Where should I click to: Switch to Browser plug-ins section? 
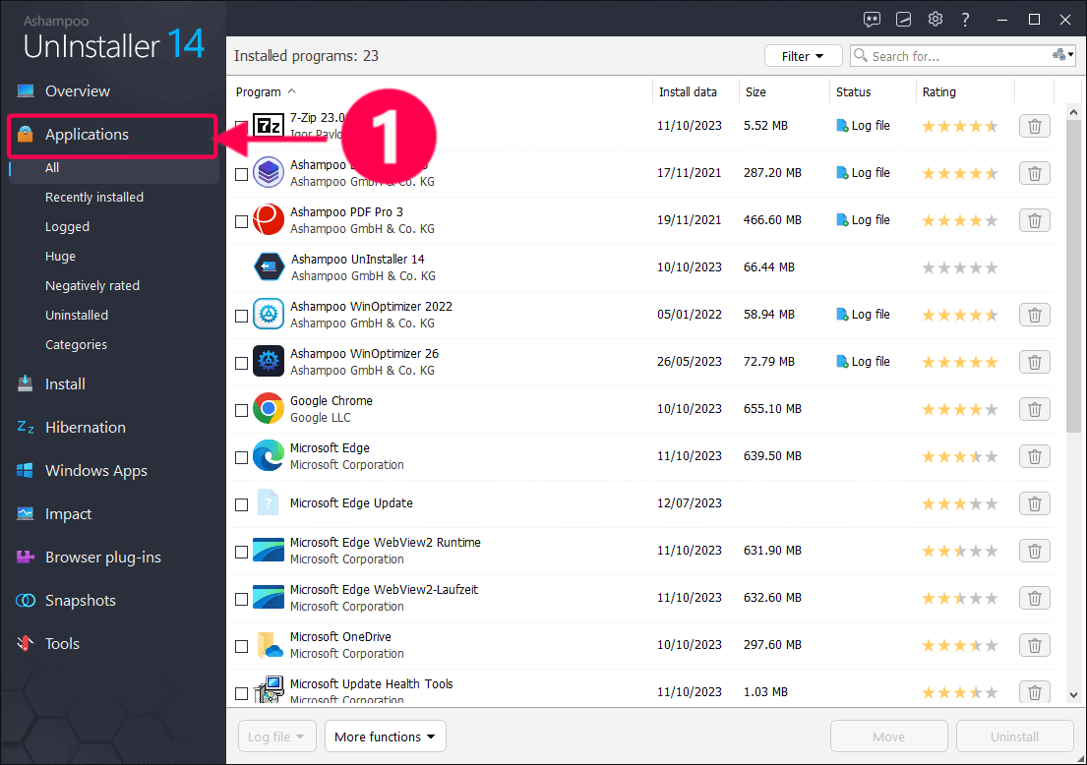tap(102, 558)
